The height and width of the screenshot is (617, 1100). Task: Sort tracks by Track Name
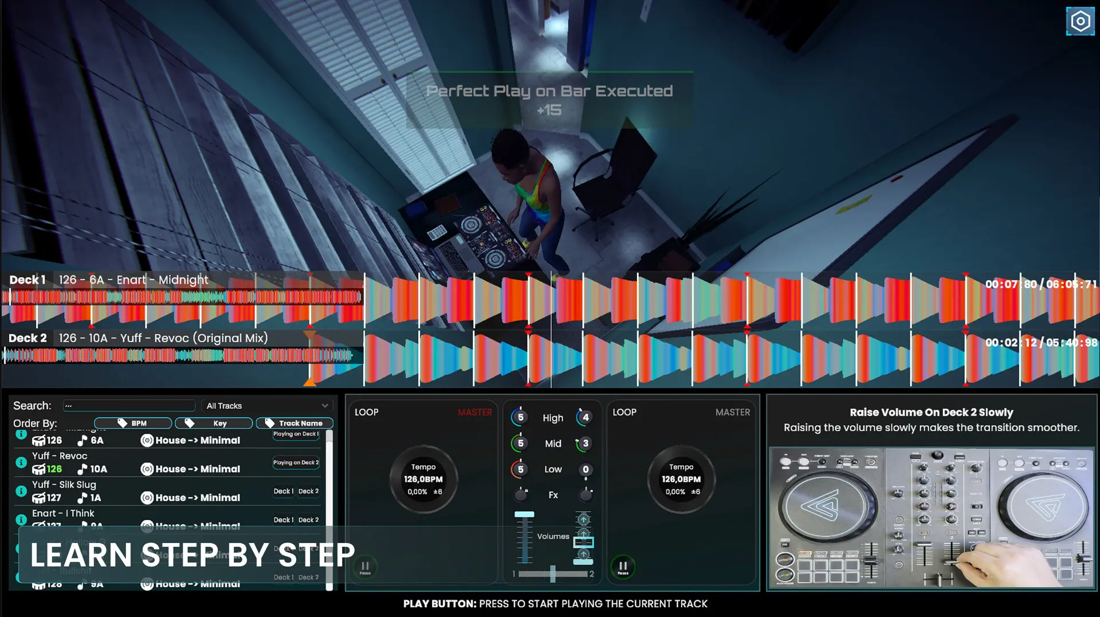(294, 423)
